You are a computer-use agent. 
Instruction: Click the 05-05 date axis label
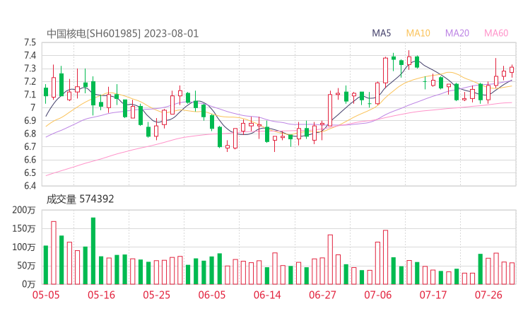pos(46,295)
